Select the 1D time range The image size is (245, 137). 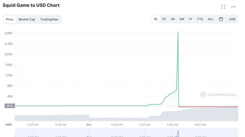tap(156, 19)
